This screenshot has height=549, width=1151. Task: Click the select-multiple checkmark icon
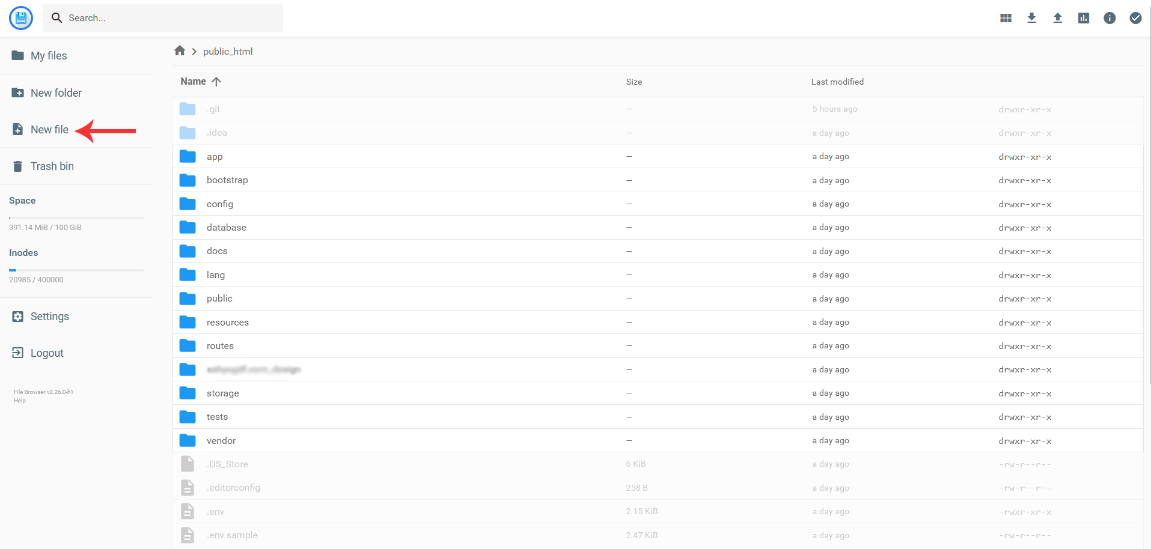tap(1135, 18)
